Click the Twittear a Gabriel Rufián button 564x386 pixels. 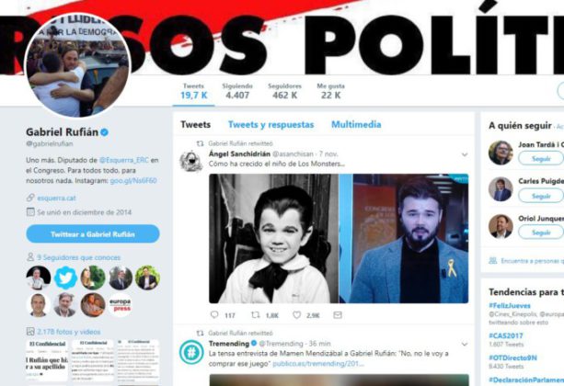coord(93,234)
